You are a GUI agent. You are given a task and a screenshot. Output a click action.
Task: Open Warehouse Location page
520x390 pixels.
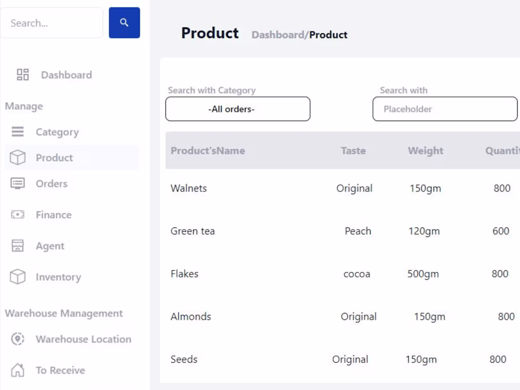pyautogui.click(x=84, y=339)
